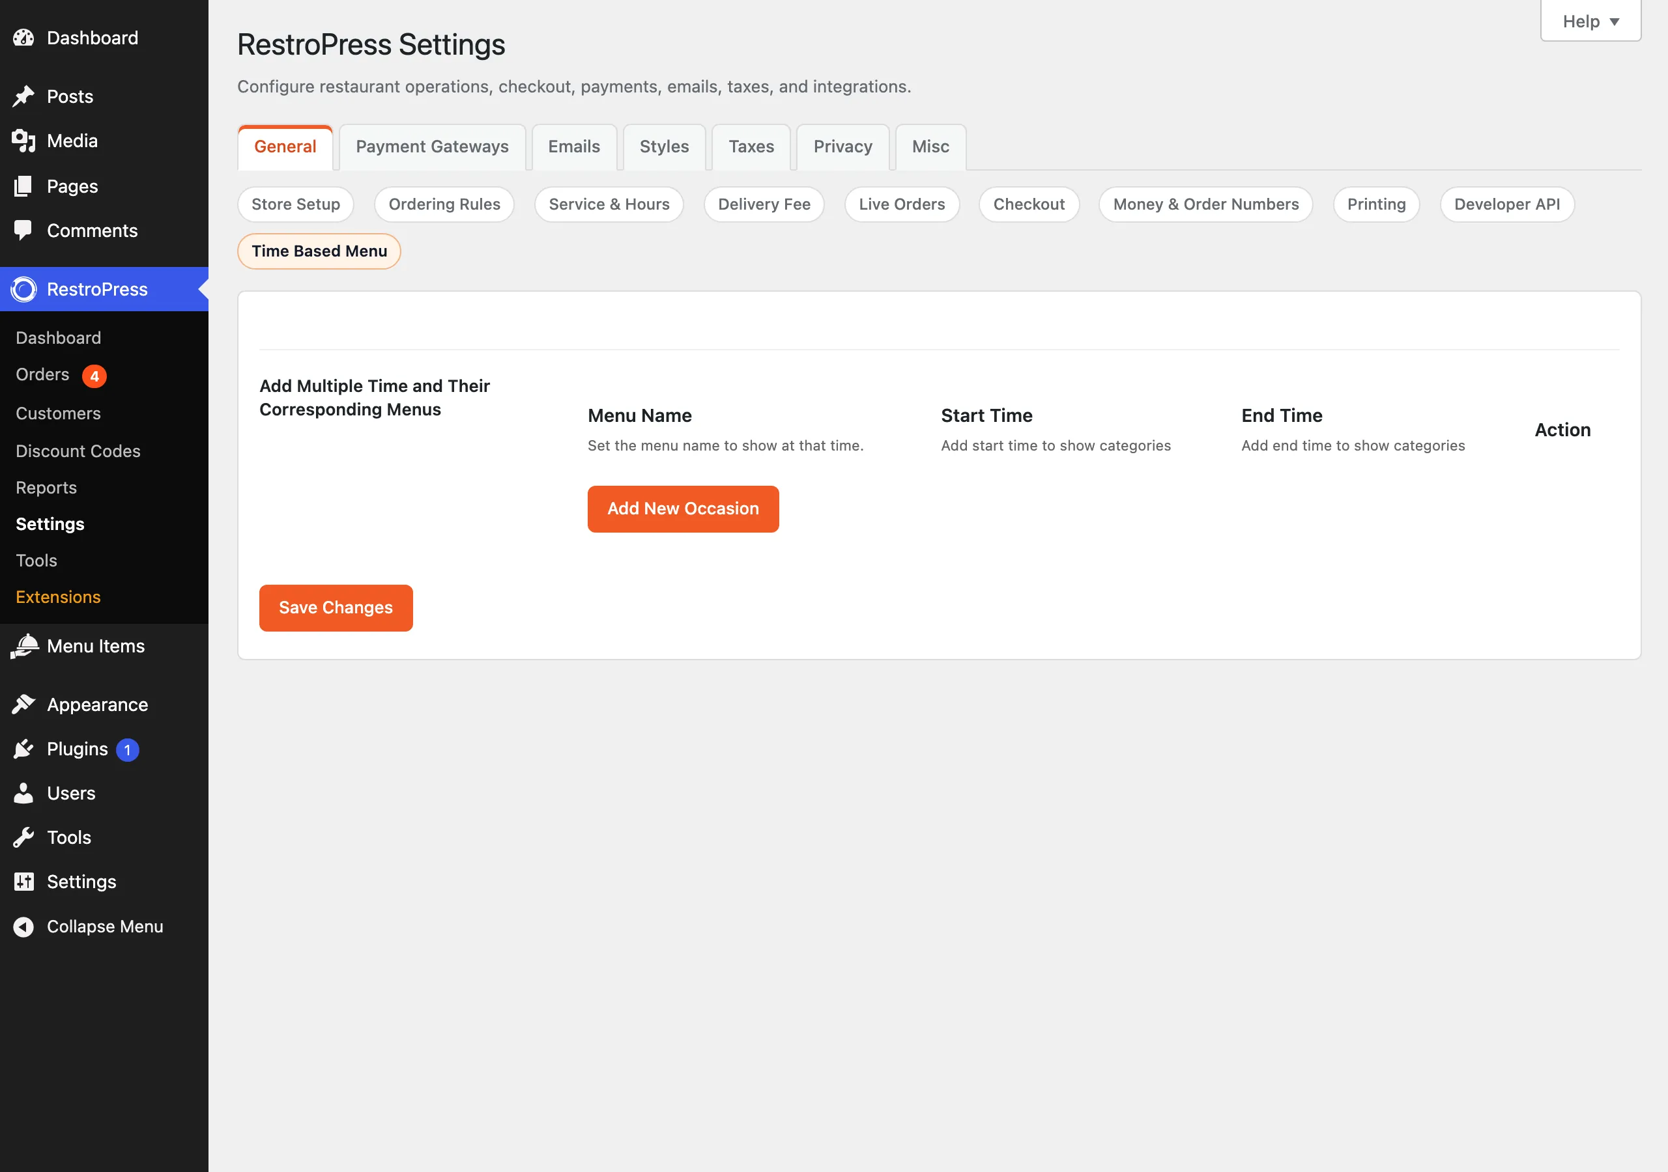The width and height of the screenshot is (1668, 1172).
Task: Click Add New Occasion button
Action: click(x=683, y=509)
